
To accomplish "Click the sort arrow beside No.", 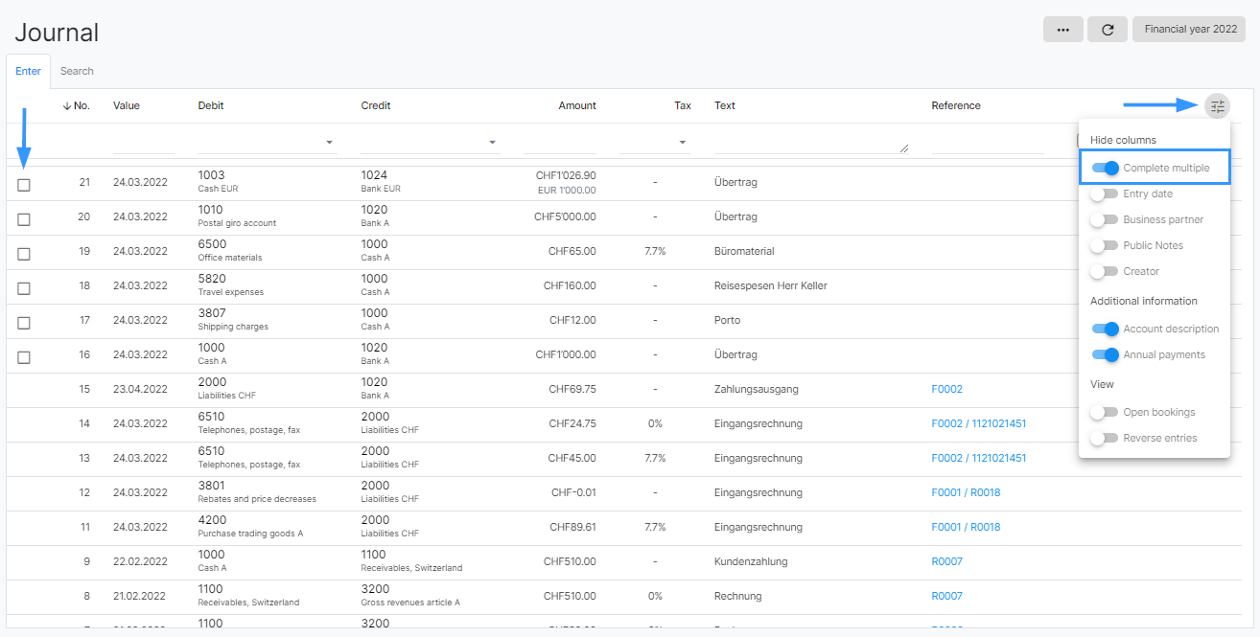I will tap(67, 105).
